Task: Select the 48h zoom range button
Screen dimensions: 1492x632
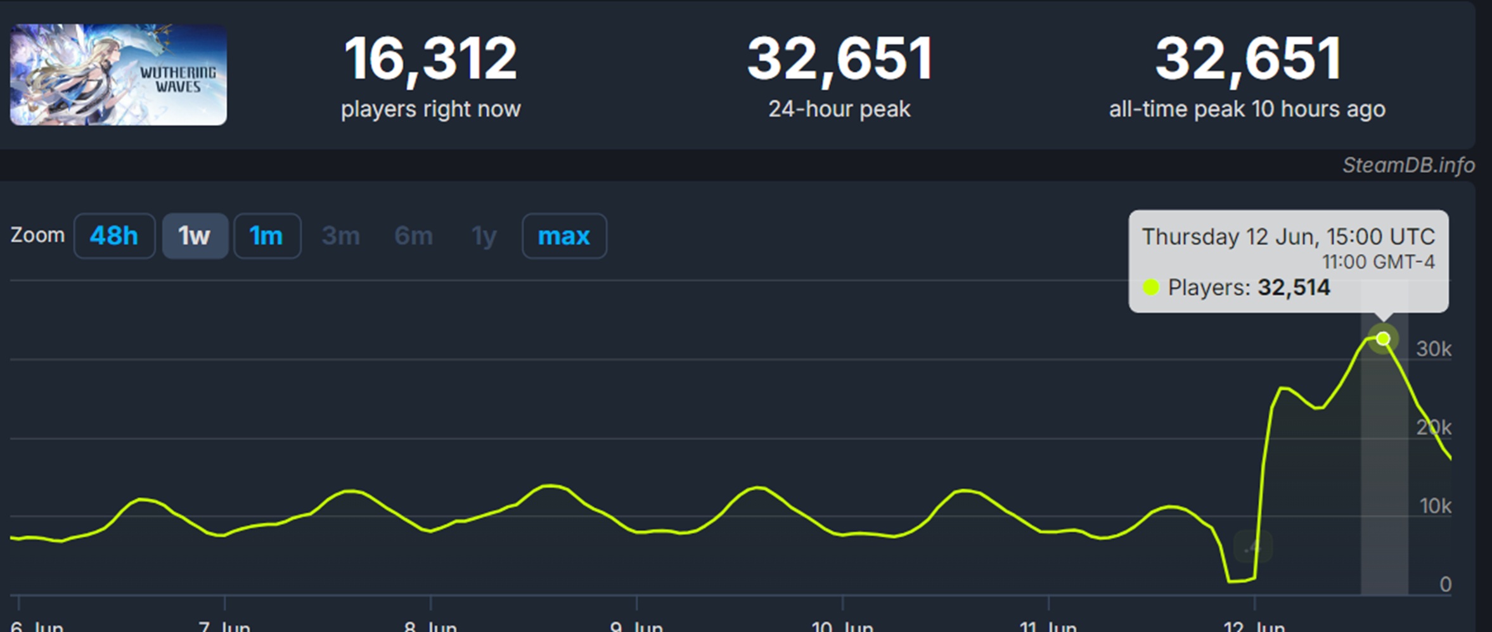Action: (x=114, y=236)
